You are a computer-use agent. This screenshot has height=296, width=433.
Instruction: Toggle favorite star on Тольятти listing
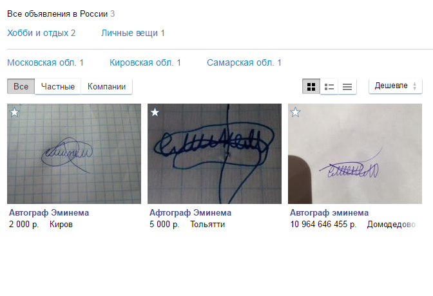point(155,112)
